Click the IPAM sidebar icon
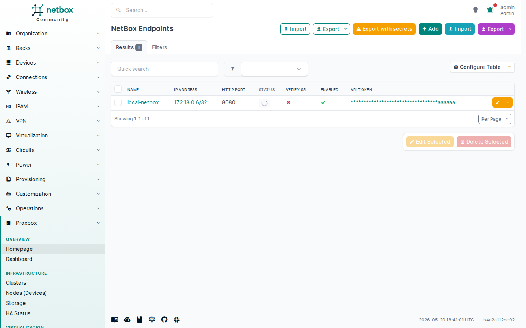Viewport: 526px width, 328px height. point(8,106)
